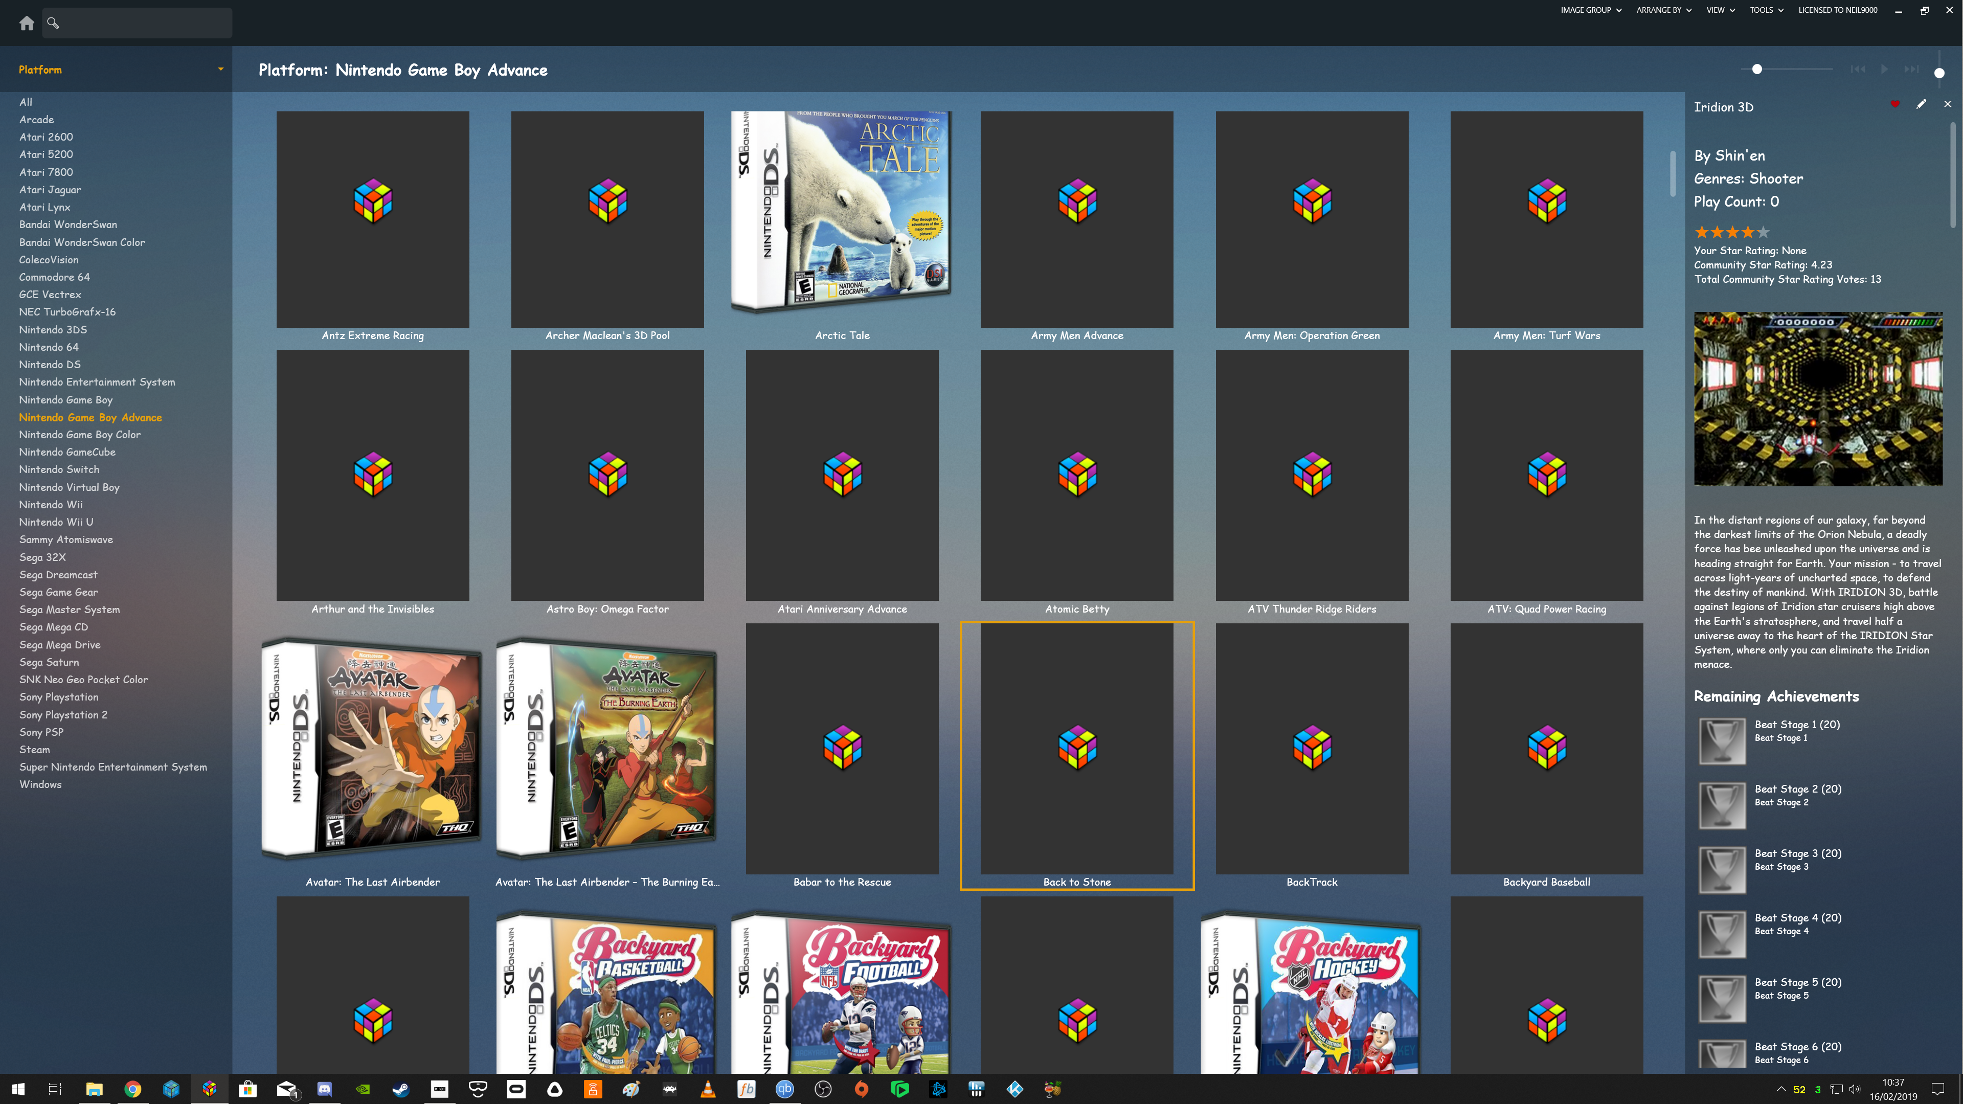Open RetroArch from the taskbar
The width and height of the screenshot is (1963, 1104).
[x=670, y=1089]
